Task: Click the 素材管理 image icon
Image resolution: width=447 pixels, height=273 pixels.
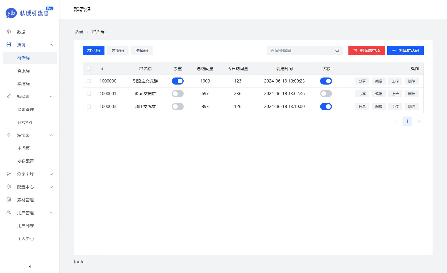Action: coord(9,200)
